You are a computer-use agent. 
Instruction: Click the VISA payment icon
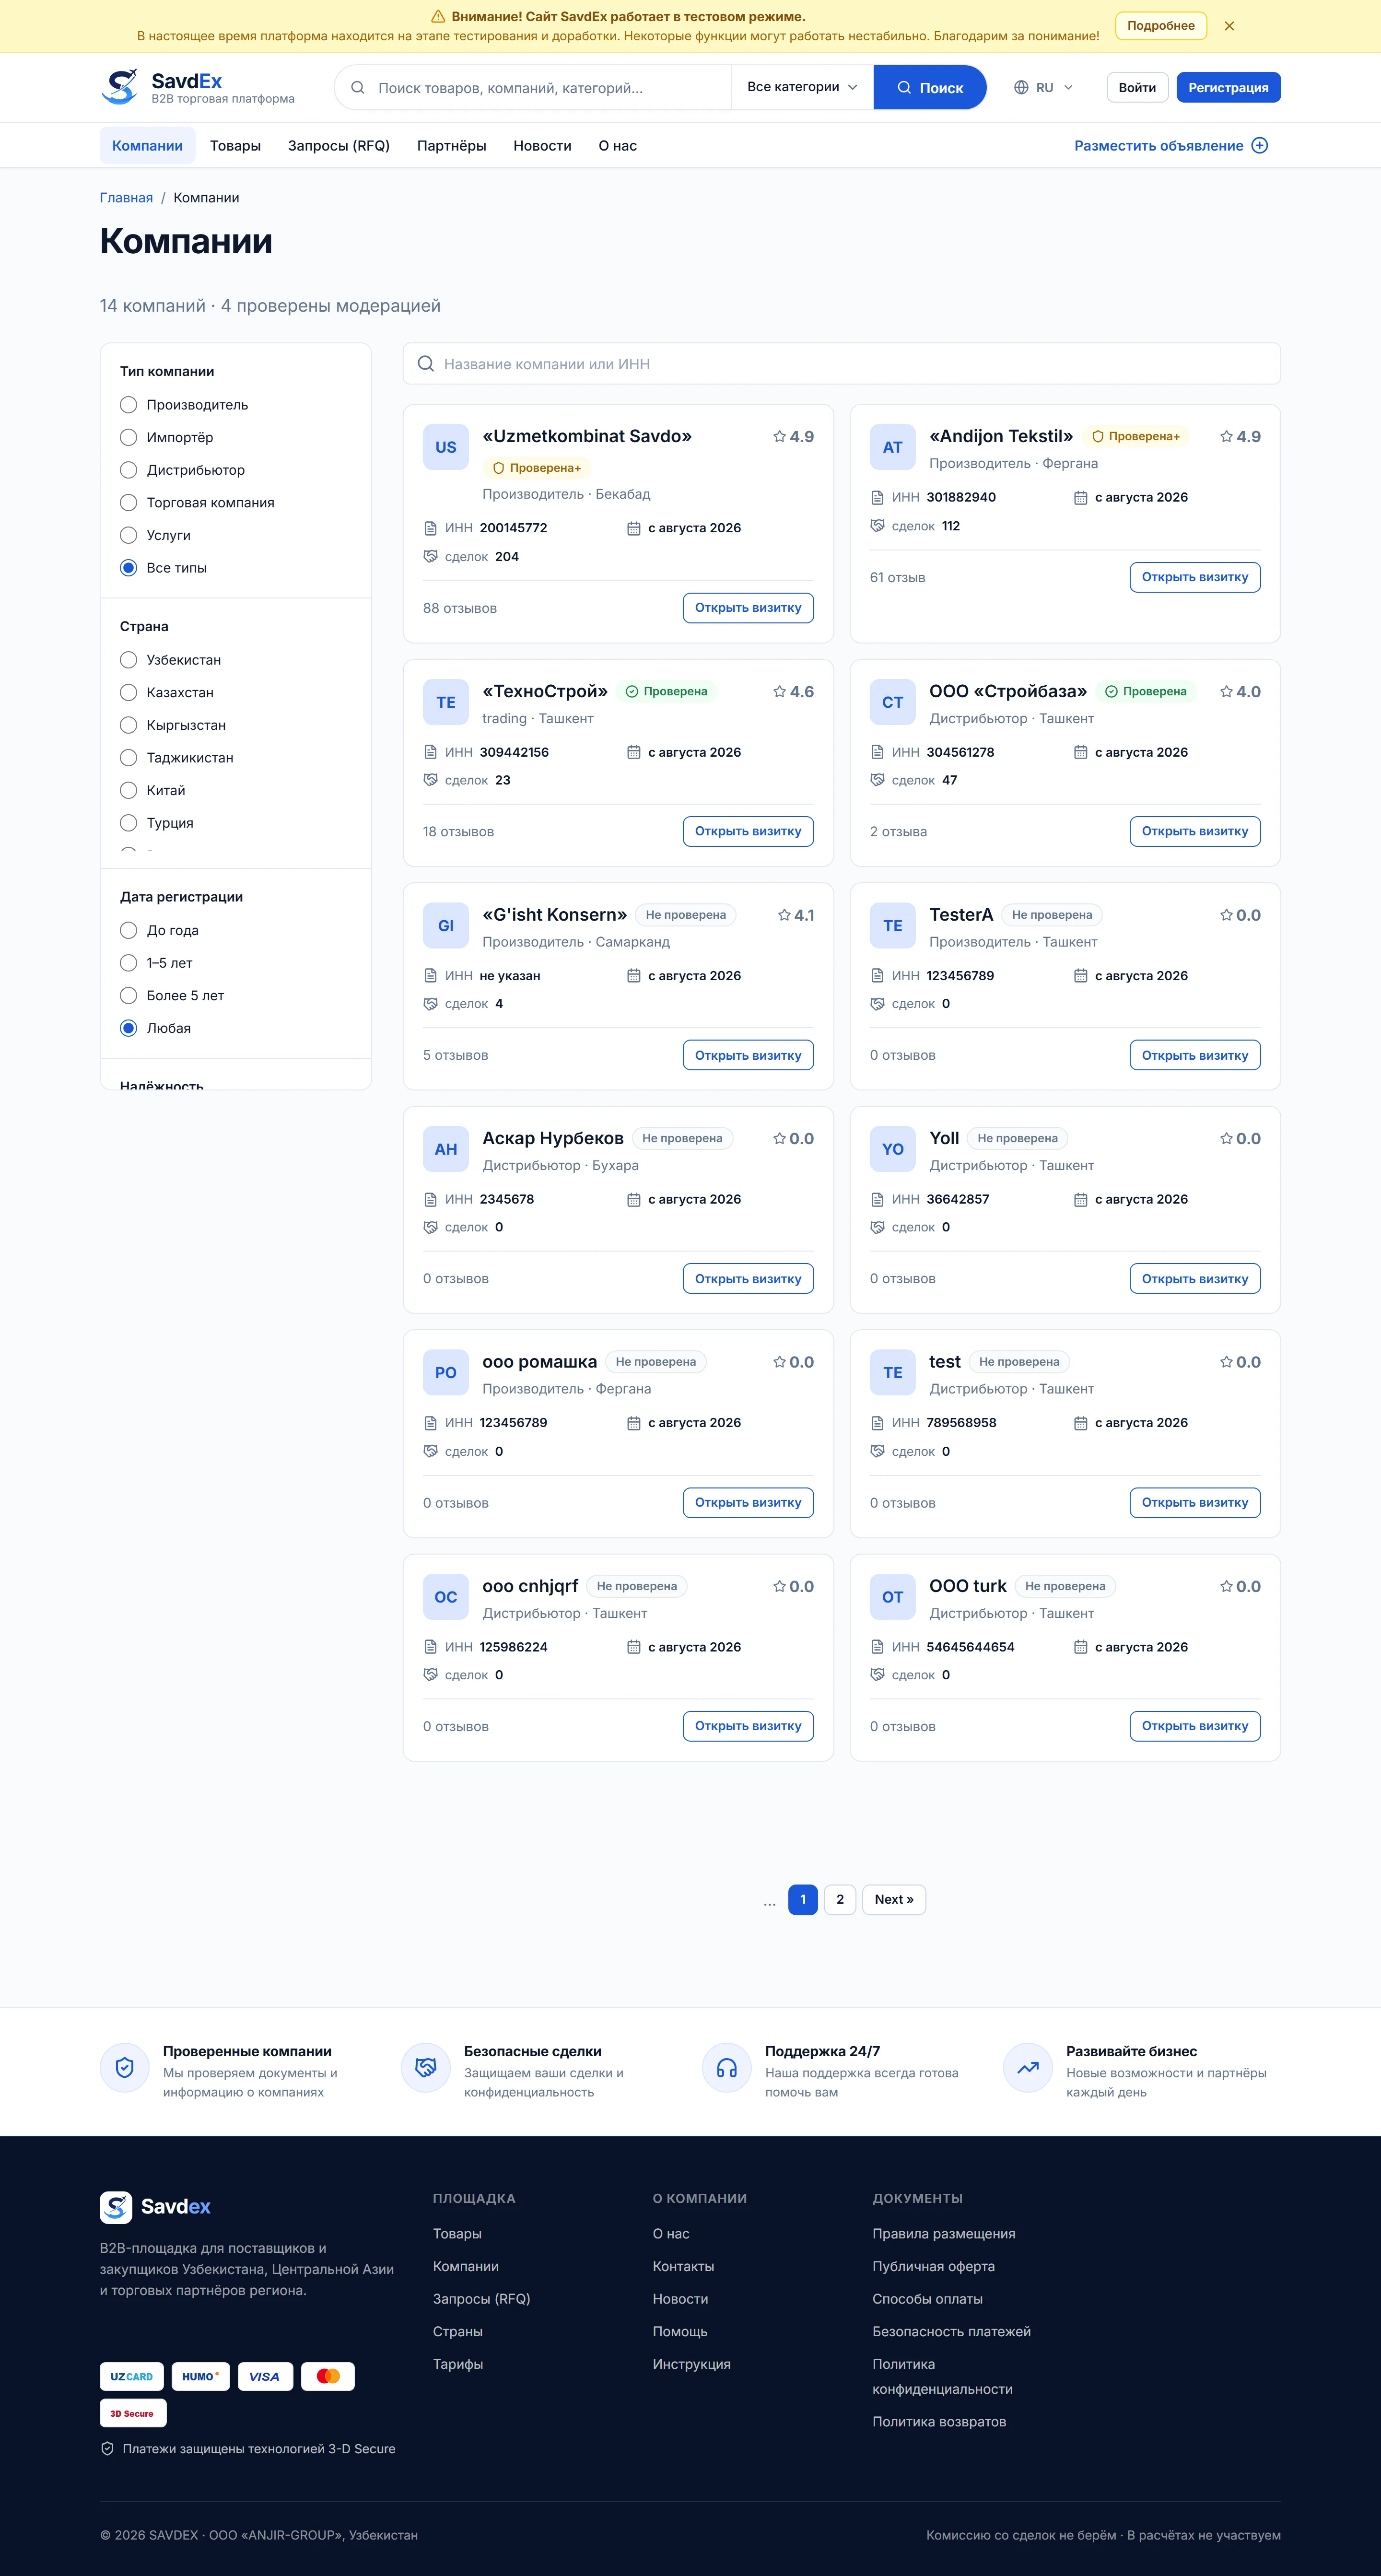tap(265, 2377)
